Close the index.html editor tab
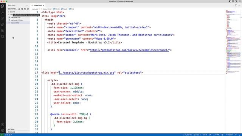Screen dimensions: 242x136 pyautogui.click(x=43, y=5)
